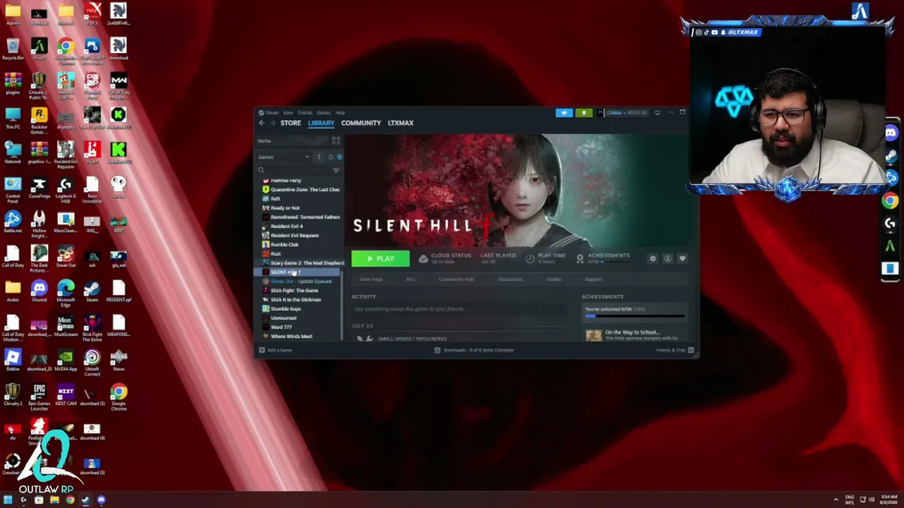Click the recent activity clock filter icon
This screenshot has height=508, width=904.
[330, 157]
